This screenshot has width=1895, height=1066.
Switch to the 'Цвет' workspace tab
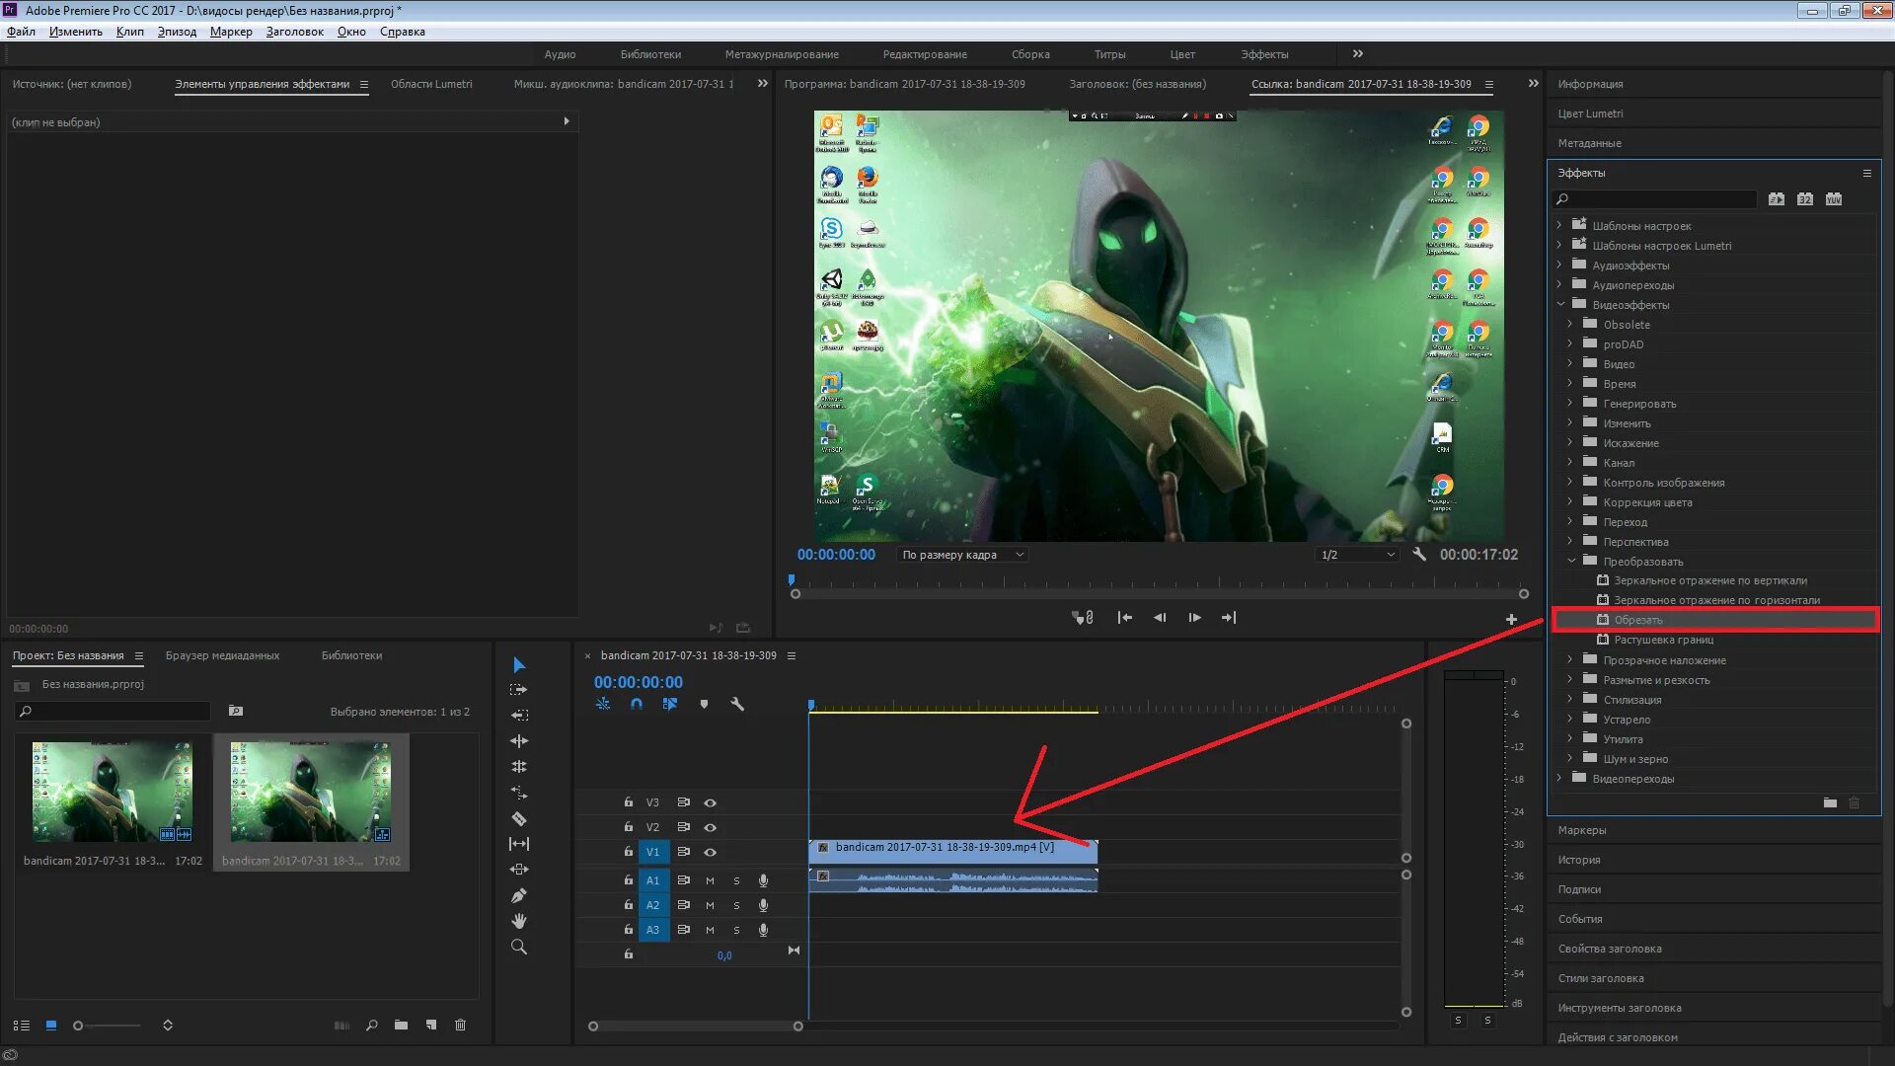click(1181, 54)
